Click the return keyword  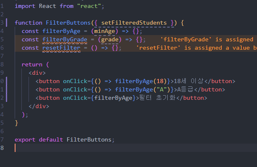pos(32,64)
